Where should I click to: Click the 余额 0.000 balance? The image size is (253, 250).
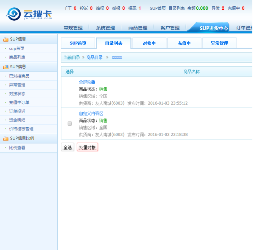pyautogui.click(x=198, y=8)
